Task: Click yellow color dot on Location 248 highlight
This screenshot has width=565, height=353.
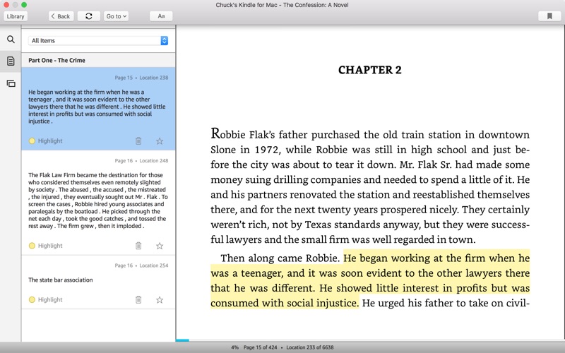Action: [x=32, y=246]
